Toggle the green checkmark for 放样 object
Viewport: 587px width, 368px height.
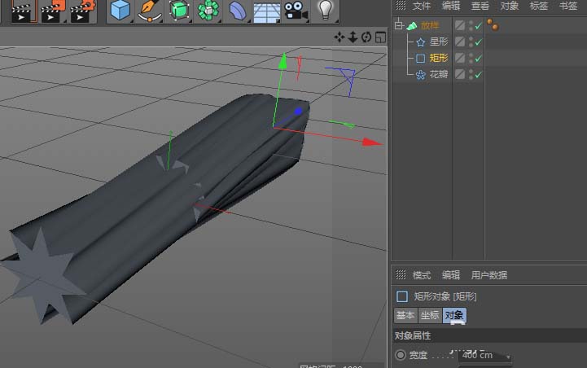pyautogui.click(x=479, y=26)
